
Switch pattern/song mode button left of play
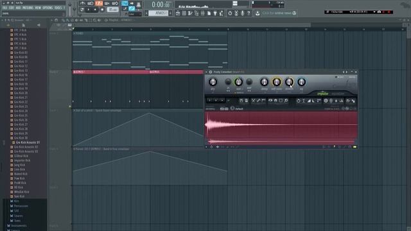point(82,10)
